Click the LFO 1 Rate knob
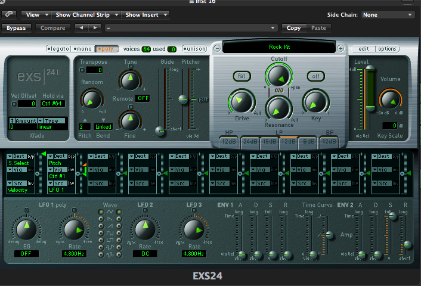 pyautogui.click(x=74, y=229)
